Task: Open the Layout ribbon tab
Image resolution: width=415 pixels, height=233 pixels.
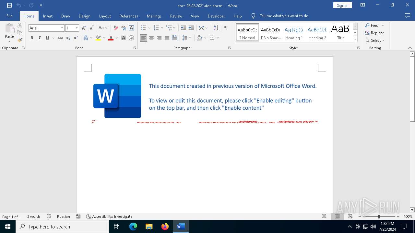Action: pos(105,16)
